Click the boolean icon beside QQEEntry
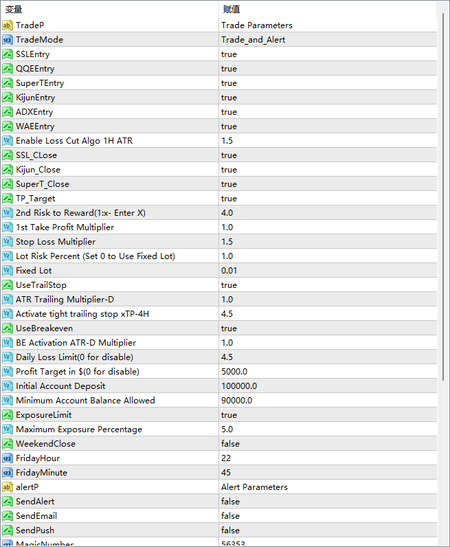The height and width of the screenshot is (547, 450). [8, 69]
